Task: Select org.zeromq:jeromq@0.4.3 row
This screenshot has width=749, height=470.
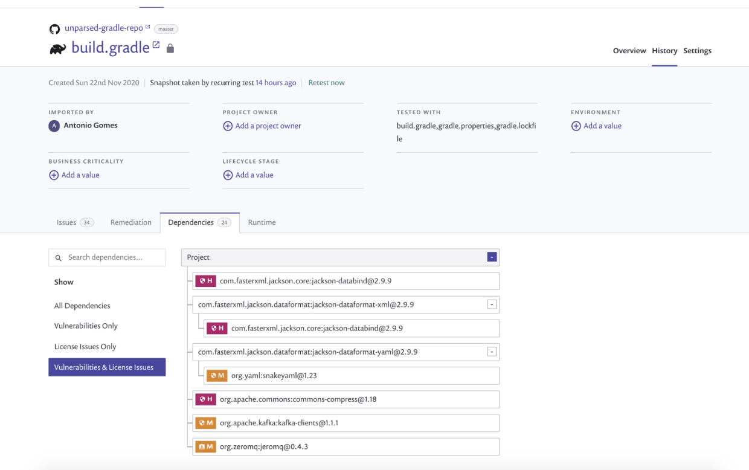Action: coord(346,446)
